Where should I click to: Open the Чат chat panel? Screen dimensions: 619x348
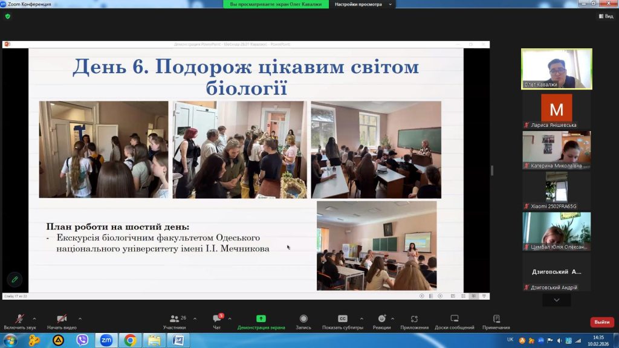[216, 320]
